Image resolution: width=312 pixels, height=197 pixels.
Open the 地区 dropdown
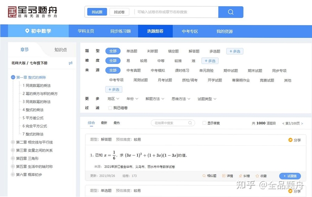pos(113,99)
